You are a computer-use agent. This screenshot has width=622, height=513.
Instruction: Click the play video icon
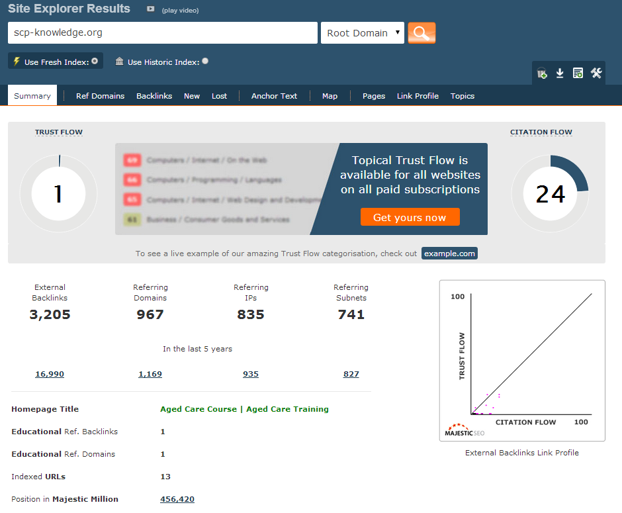point(150,9)
